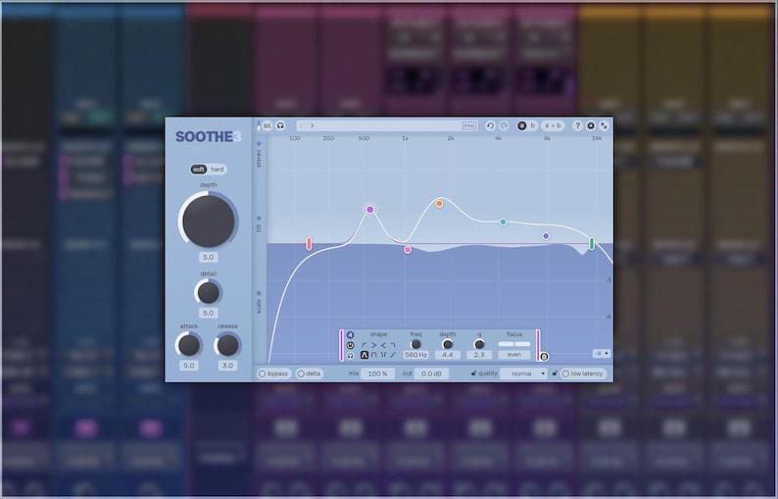Open the plugin settings gear
The width and height of the screenshot is (778, 499).
(x=591, y=125)
